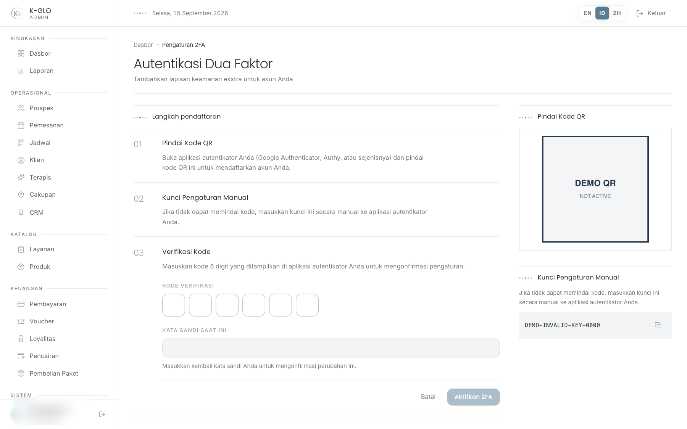Click the Kunci Pengaturan Manual step 02 heading
The height and width of the screenshot is (429, 687).
click(x=205, y=198)
